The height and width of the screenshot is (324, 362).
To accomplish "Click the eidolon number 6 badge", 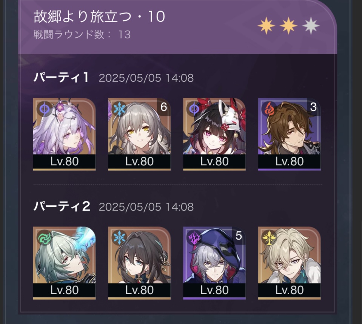I will click(164, 107).
